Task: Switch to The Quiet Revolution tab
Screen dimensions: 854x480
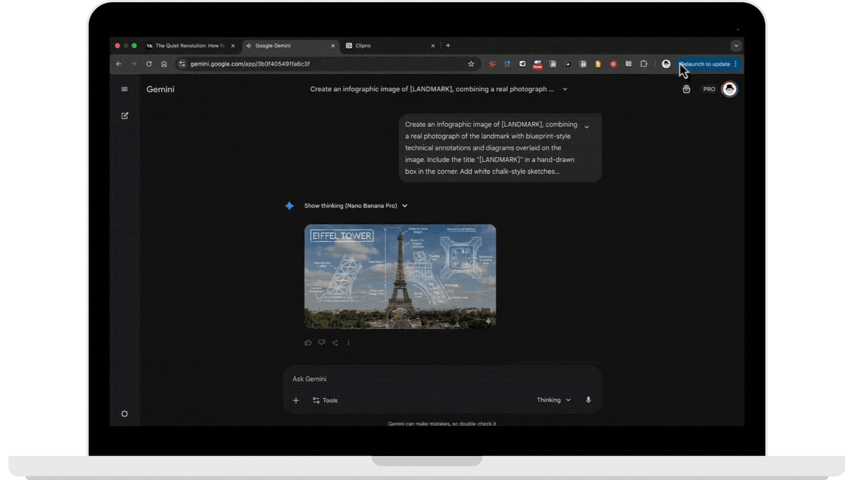Action: click(x=189, y=46)
